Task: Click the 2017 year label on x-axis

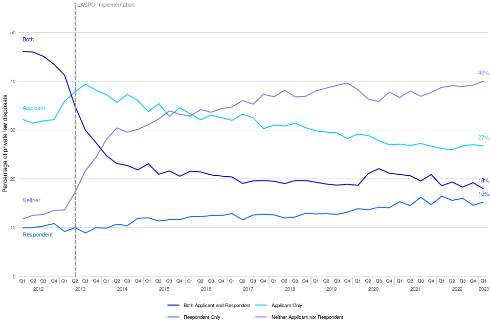Action: tap(248, 289)
